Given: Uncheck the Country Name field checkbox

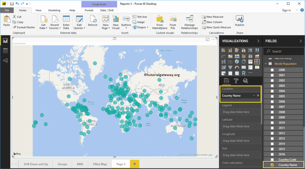Looking at the screenshot, I should pyautogui.click(x=272, y=165).
